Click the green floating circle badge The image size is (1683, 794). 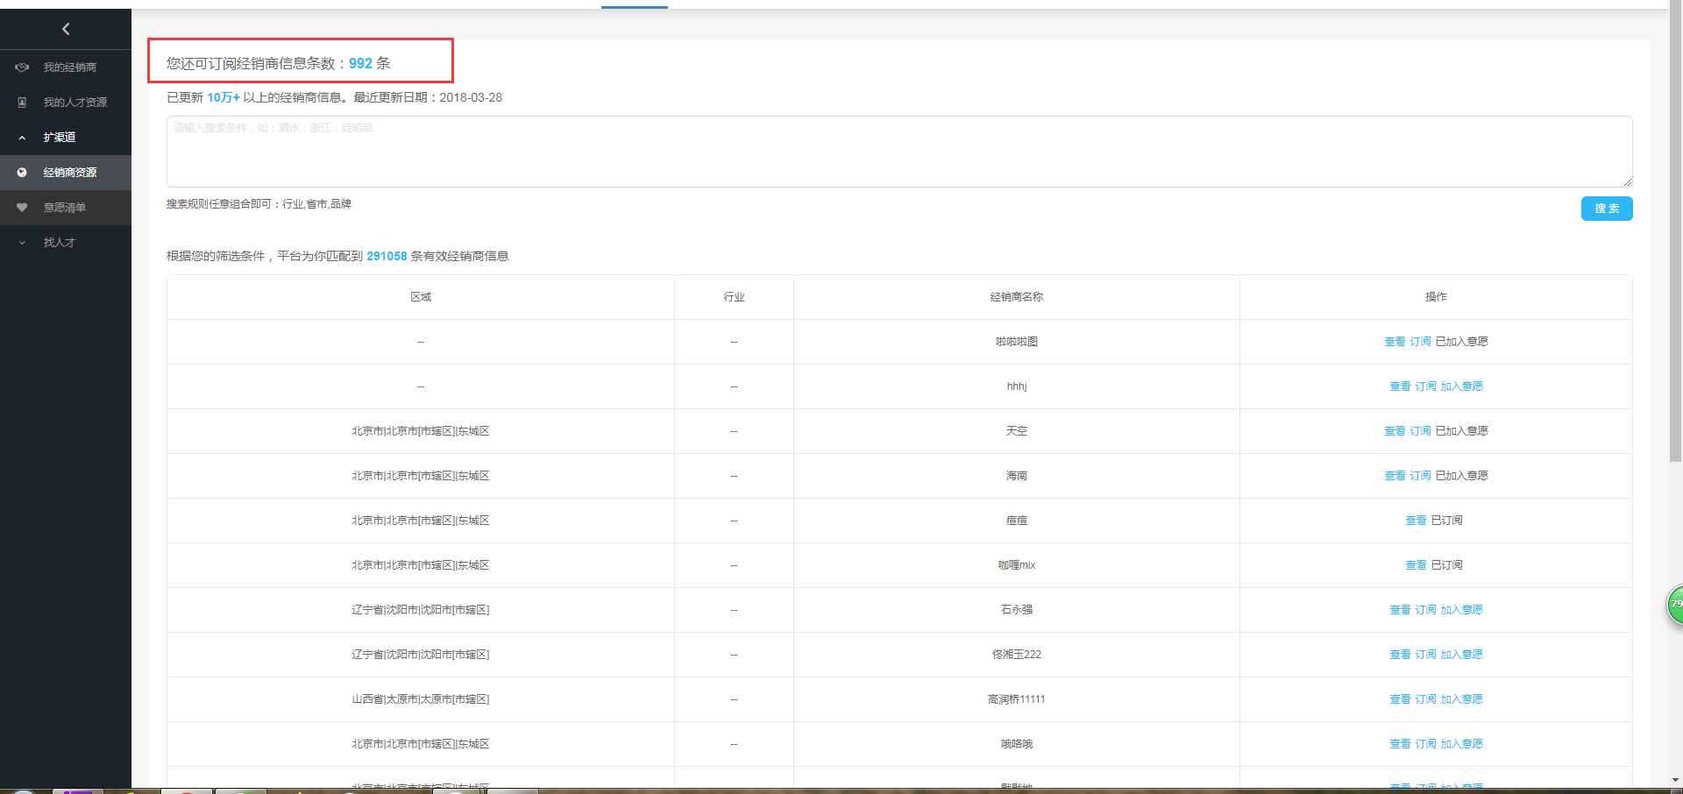(x=1674, y=605)
